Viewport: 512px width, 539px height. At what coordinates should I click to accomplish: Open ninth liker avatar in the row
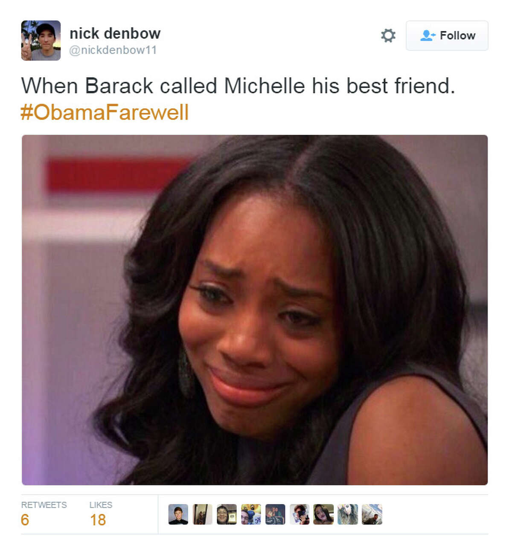click(372, 514)
